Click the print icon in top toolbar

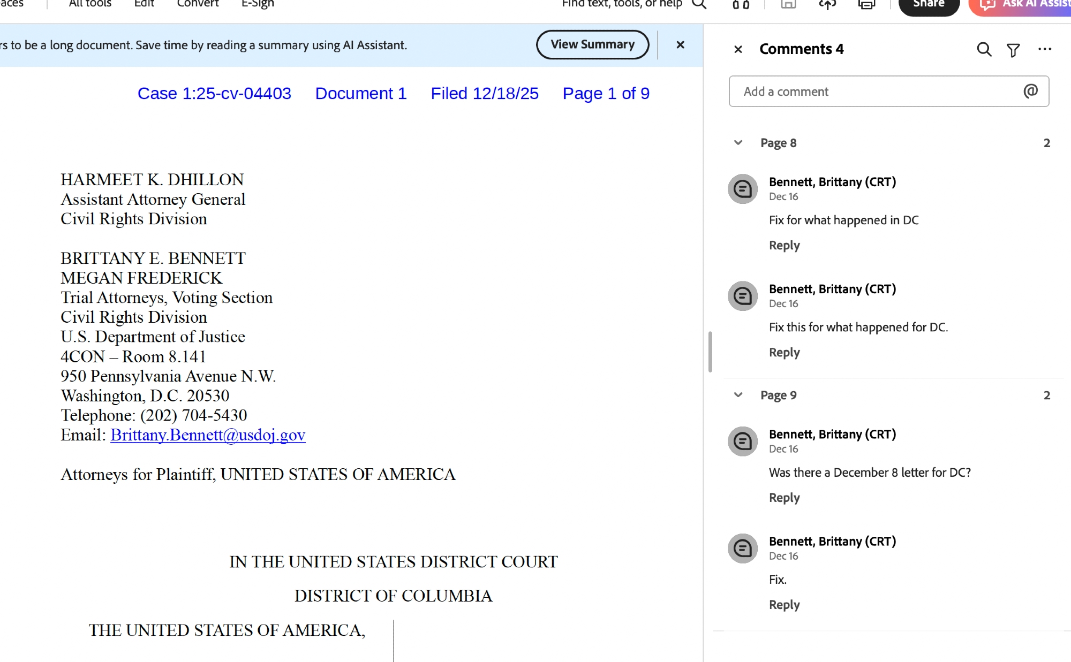pyautogui.click(x=866, y=5)
